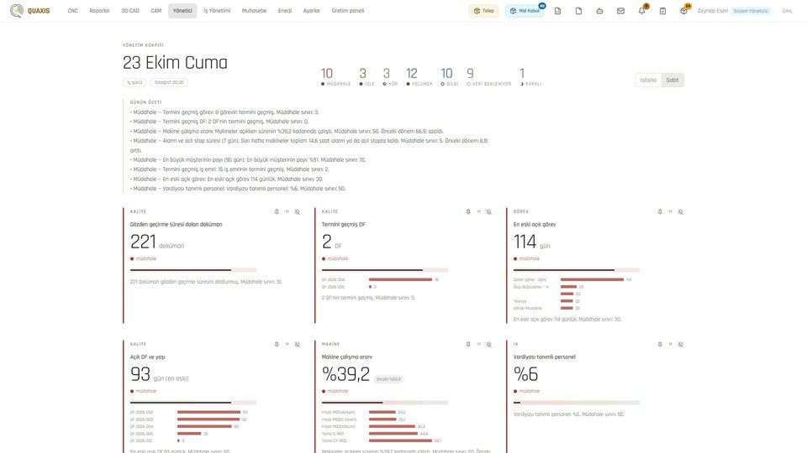
Task: Filter by the 12 Yolunda counter
Action: (x=419, y=77)
